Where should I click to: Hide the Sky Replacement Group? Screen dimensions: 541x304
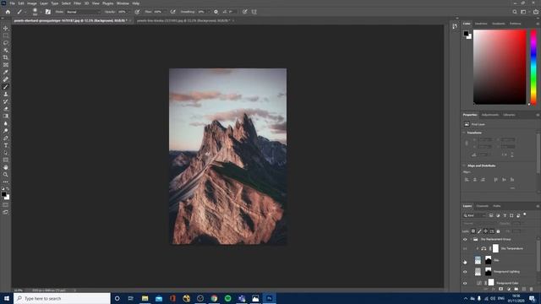click(x=465, y=239)
